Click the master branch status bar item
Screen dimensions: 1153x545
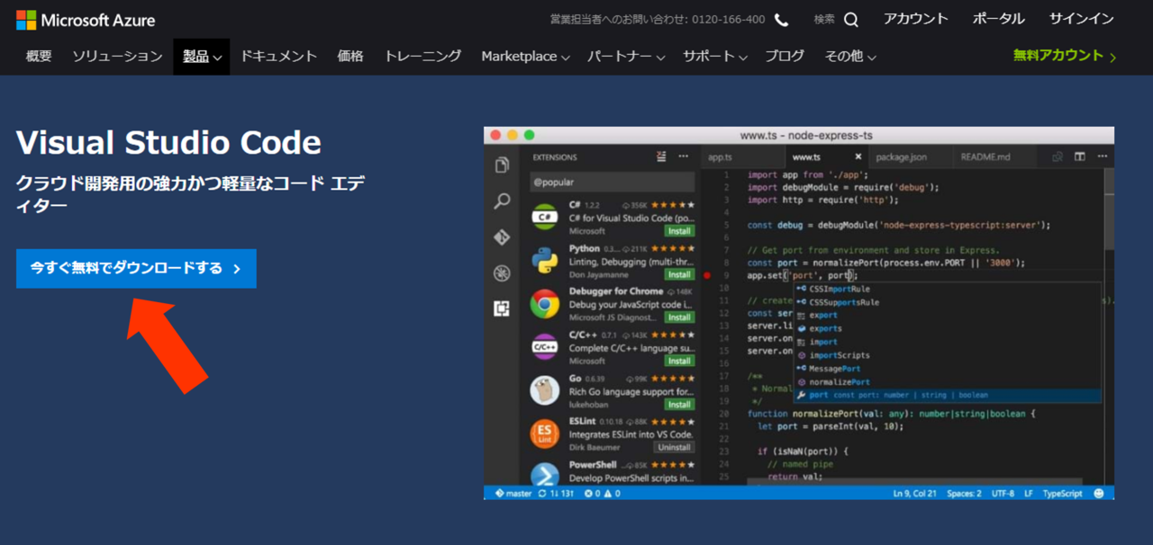(x=513, y=493)
